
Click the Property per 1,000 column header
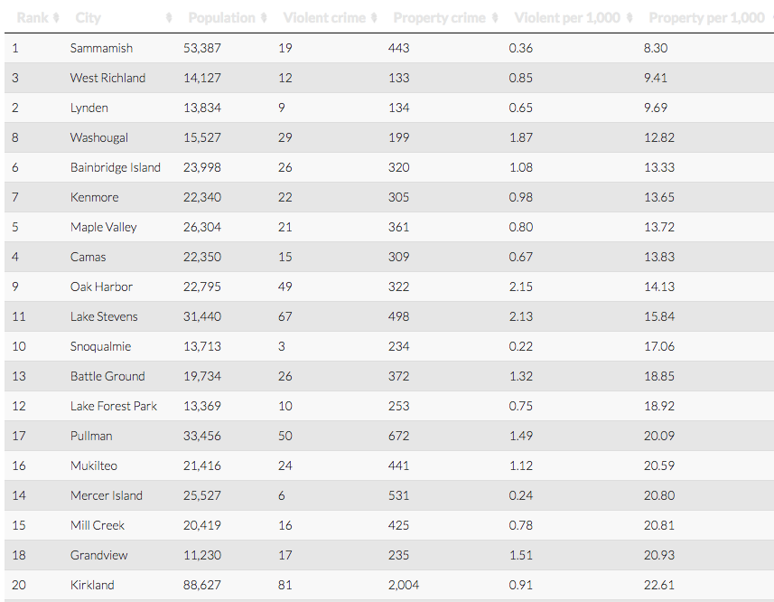tap(706, 18)
